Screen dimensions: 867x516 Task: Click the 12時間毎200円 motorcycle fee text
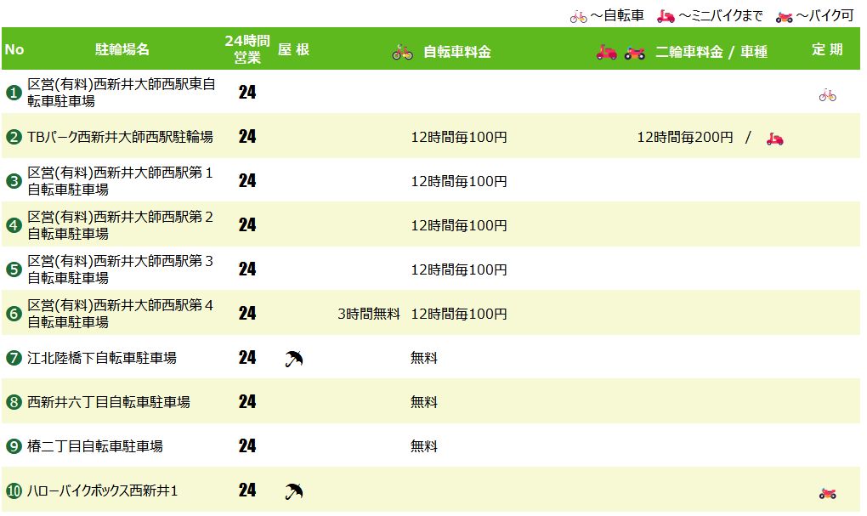tap(684, 137)
